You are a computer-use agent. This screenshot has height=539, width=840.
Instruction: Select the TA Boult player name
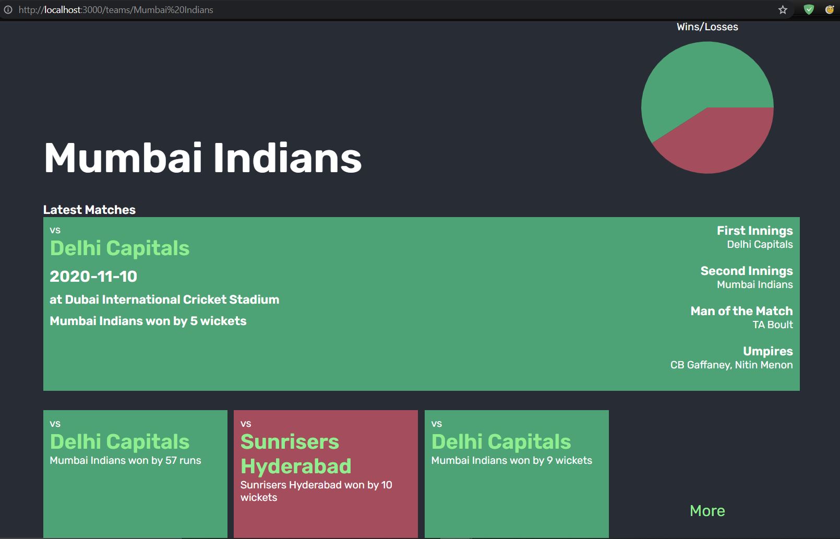coord(773,325)
